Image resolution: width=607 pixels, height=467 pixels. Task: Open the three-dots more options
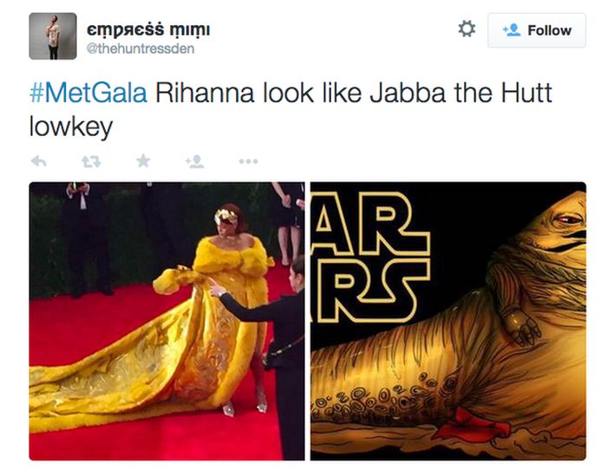point(248,161)
